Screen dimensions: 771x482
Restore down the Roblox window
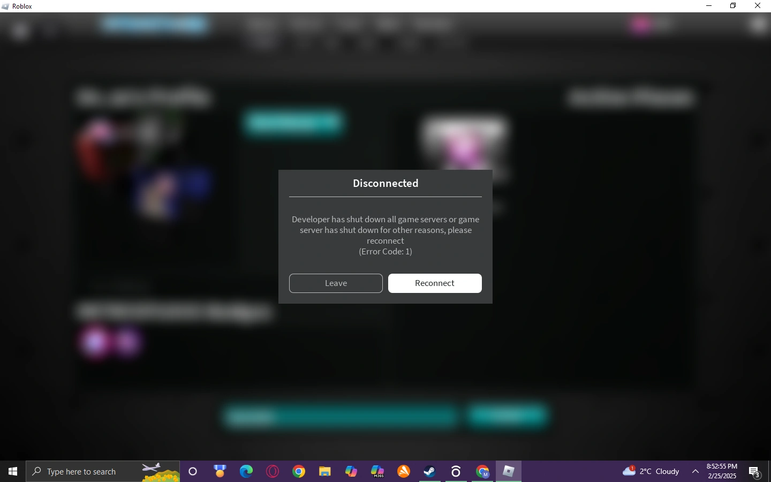pyautogui.click(x=734, y=6)
